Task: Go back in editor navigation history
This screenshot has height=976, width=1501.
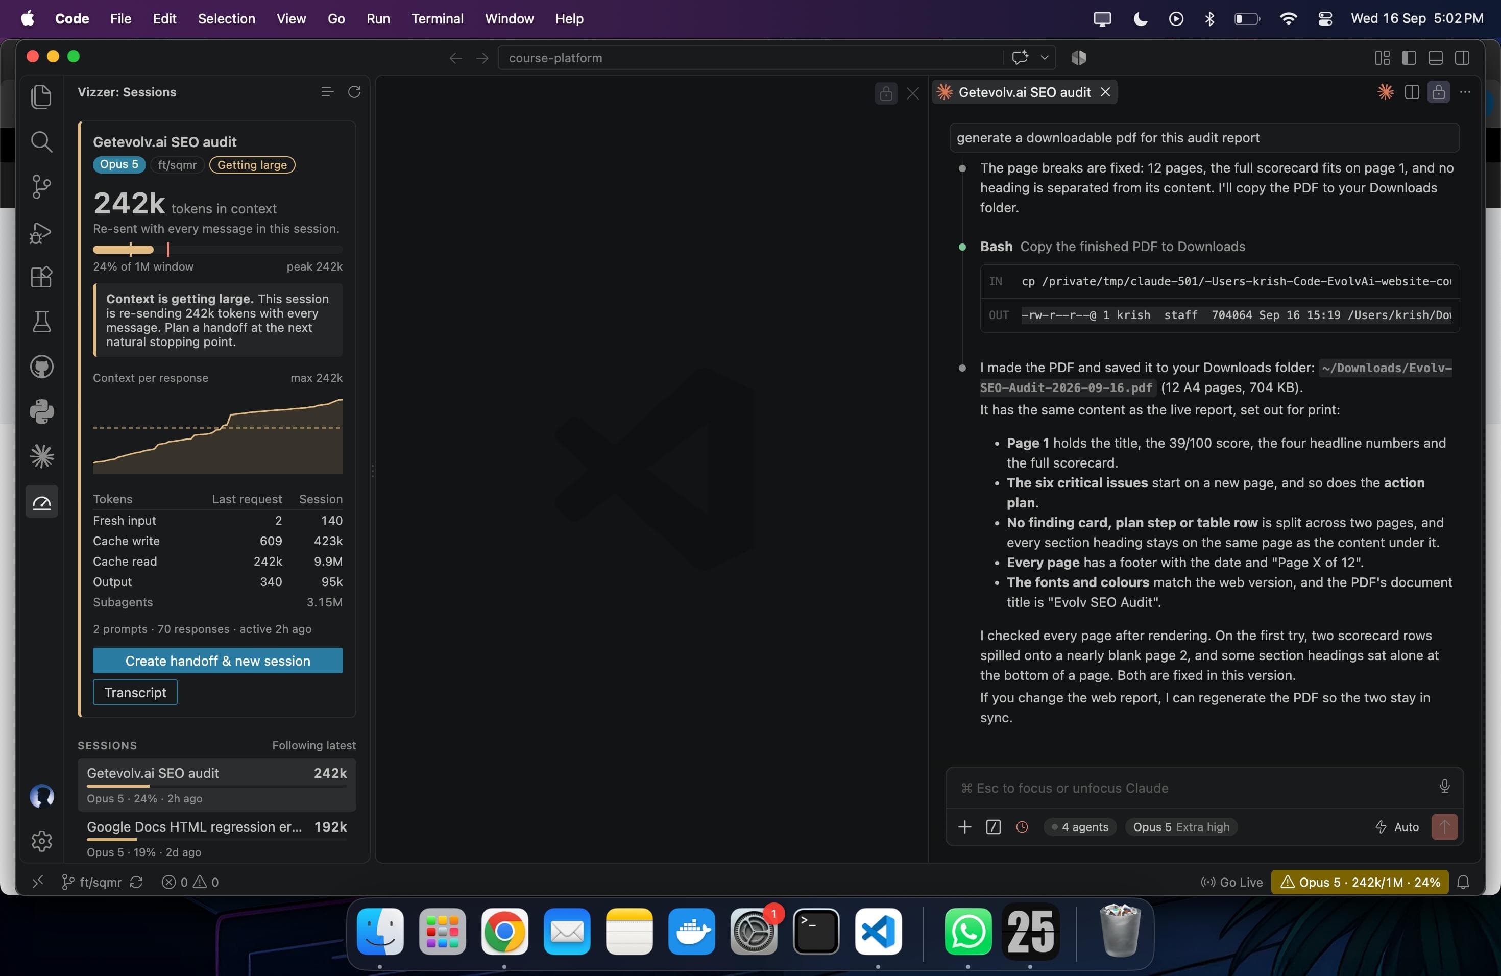Action: [455, 58]
